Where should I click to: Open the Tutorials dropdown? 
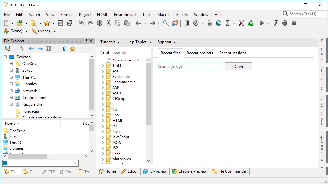[110, 42]
